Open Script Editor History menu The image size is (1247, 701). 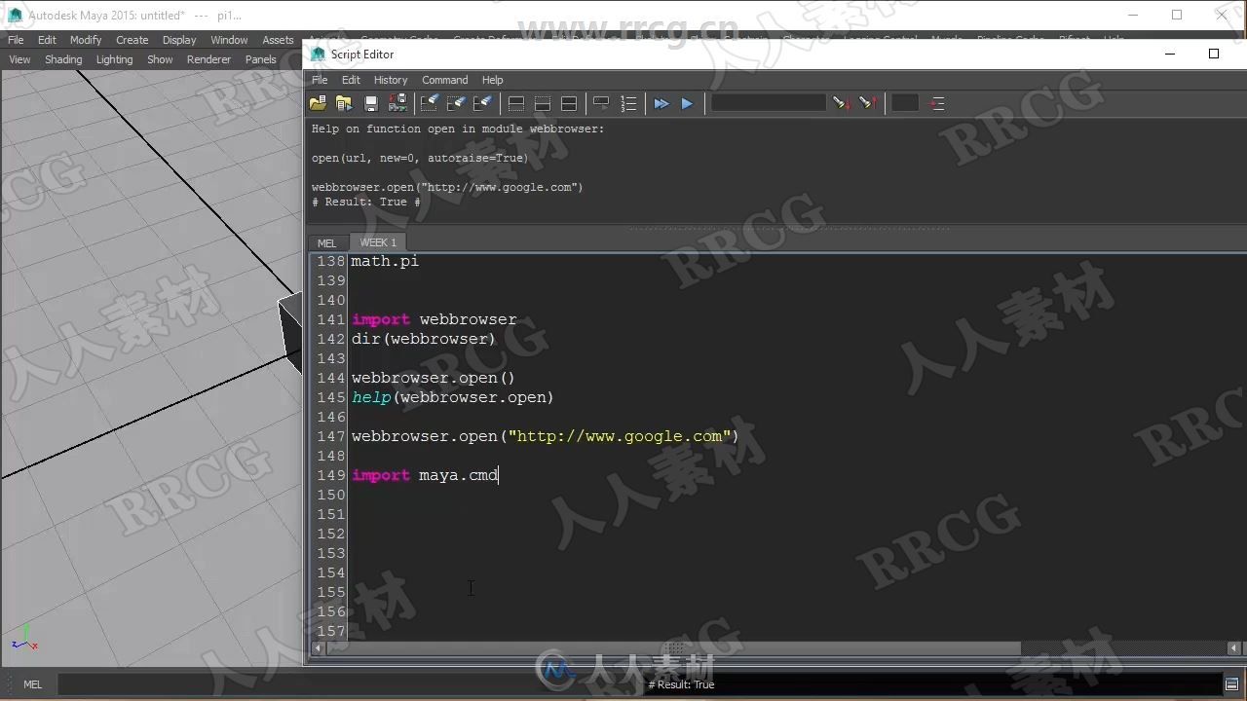[391, 80]
